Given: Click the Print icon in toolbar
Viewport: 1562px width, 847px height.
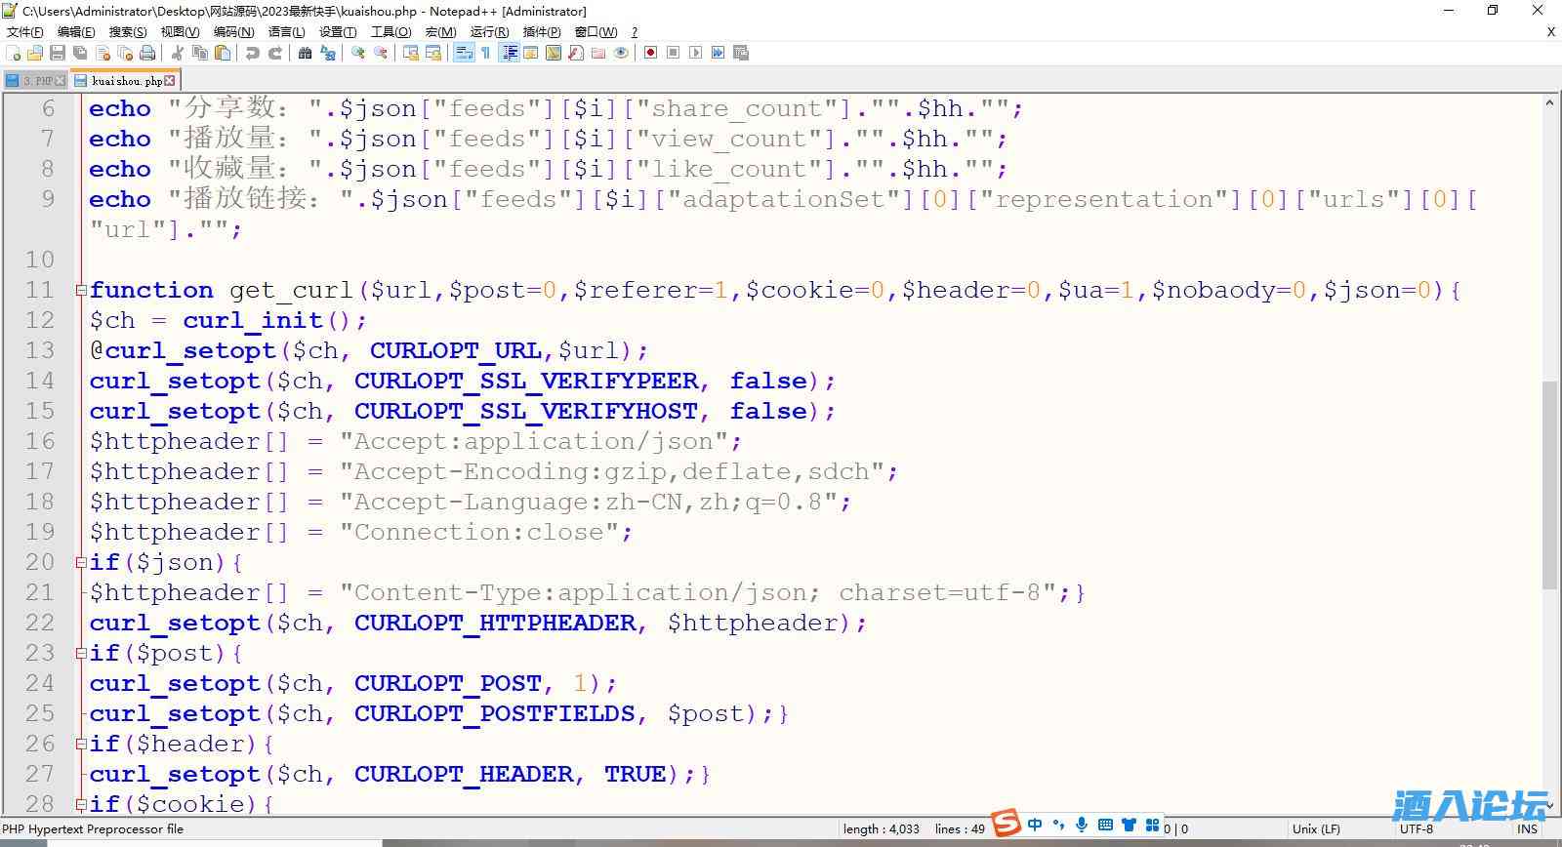Looking at the screenshot, I should pyautogui.click(x=147, y=53).
